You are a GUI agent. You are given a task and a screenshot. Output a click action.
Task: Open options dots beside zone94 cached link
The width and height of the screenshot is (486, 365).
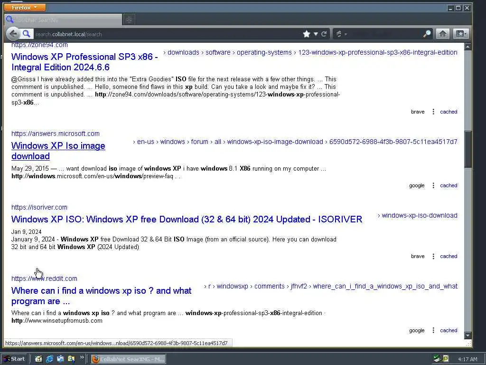pyautogui.click(x=433, y=112)
